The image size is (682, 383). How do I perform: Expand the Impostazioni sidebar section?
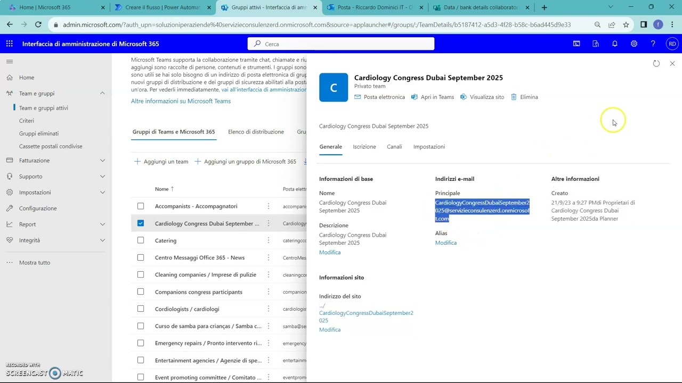(x=102, y=192)
